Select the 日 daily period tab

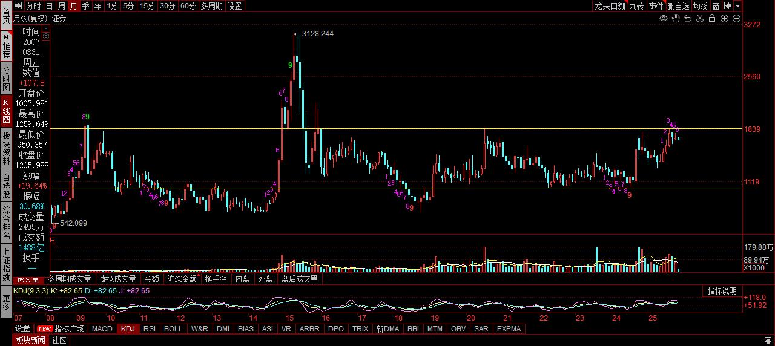tap(49, 6)
